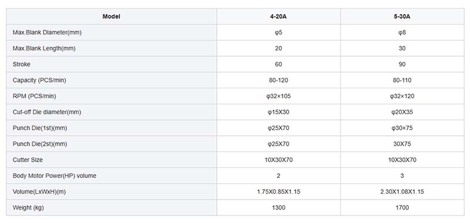Image resolution: width=470 pixels, height=223 pixels.
Task: Select the RPM (PCS/min) row label
Action: (x=35, y=96)
